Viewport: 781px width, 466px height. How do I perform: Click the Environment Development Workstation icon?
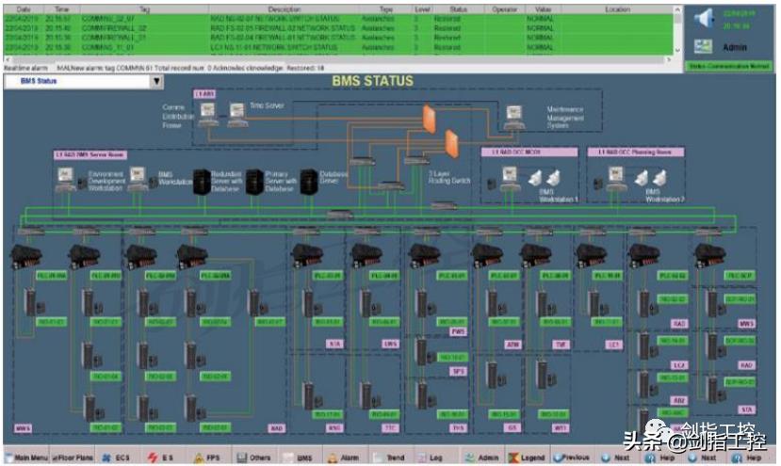pyautogui.click(x=66, y=180)
